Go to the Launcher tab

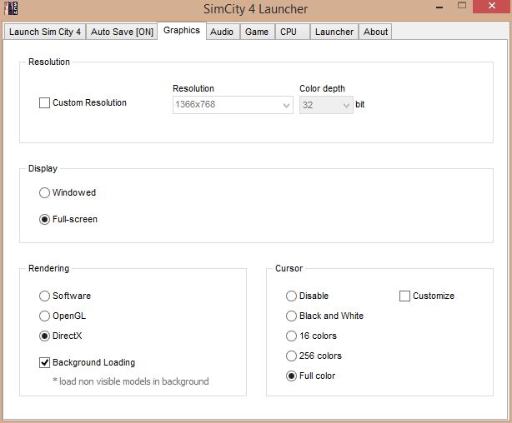(334, 32)
